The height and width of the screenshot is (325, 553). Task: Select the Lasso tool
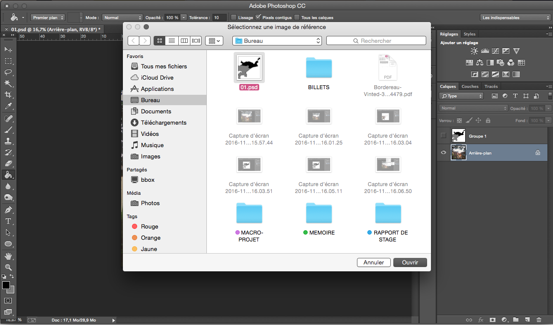click(8, 72)
